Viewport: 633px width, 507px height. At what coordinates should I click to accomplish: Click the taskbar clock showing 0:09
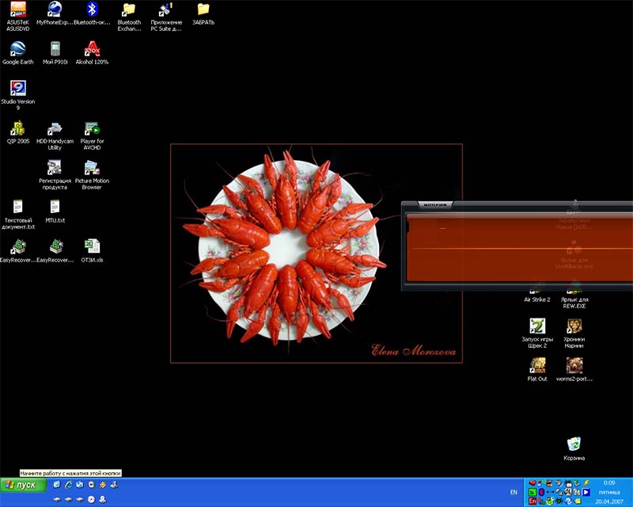[x=609, y=482]
